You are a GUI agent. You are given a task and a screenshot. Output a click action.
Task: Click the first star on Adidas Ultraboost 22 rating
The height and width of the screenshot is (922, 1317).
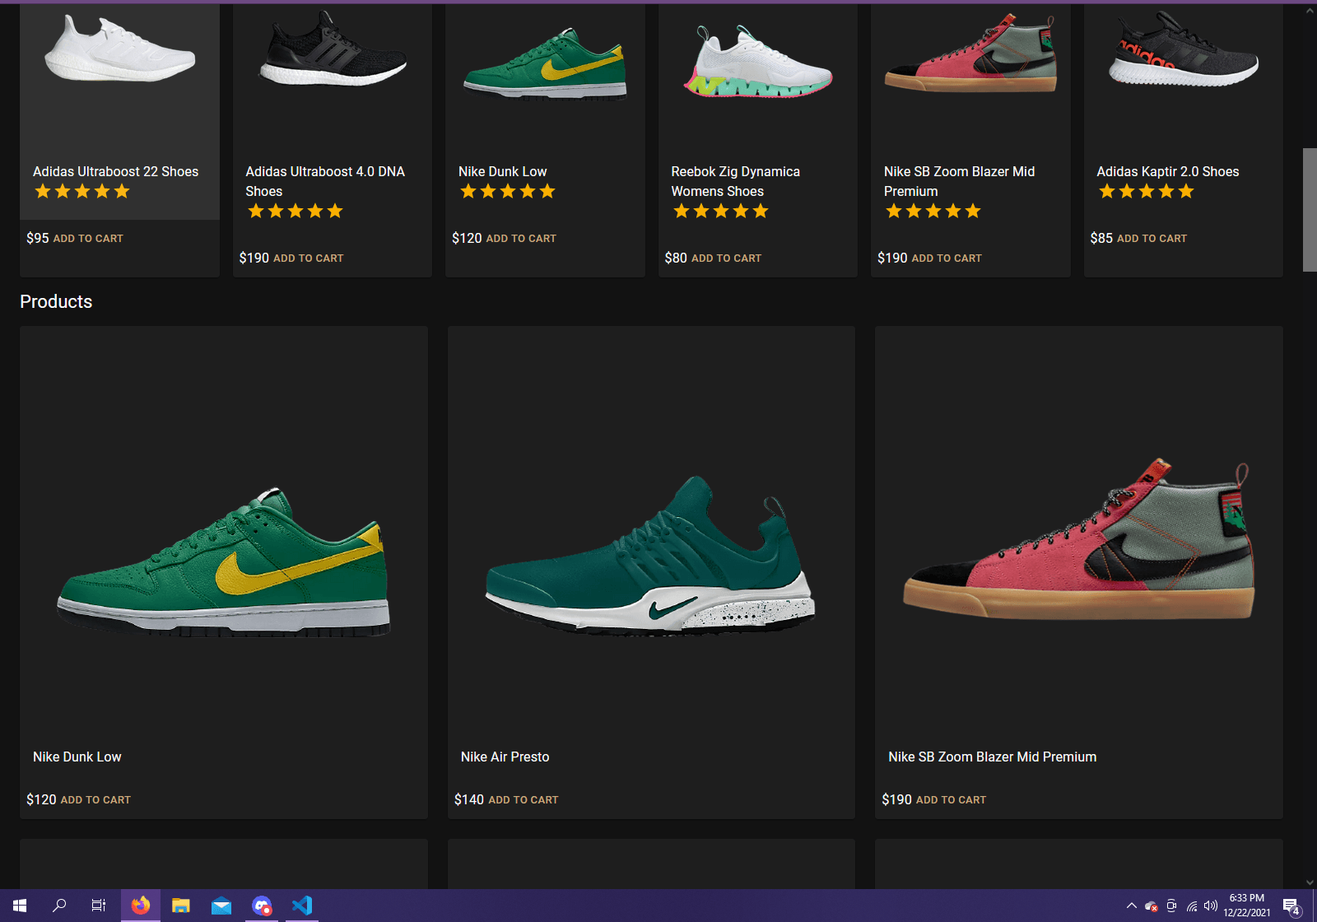42,191
